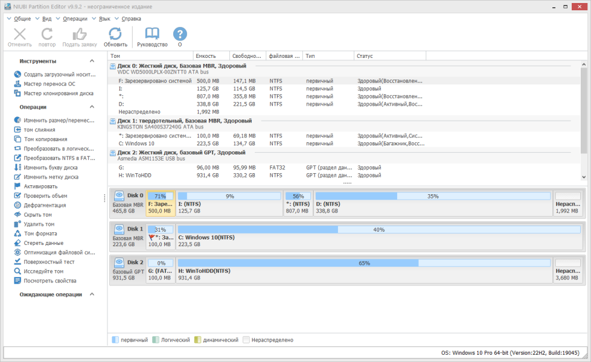Click the Оптимизация файловой системы icon
This screenshot has width=591, height=362.
point(18,252)
